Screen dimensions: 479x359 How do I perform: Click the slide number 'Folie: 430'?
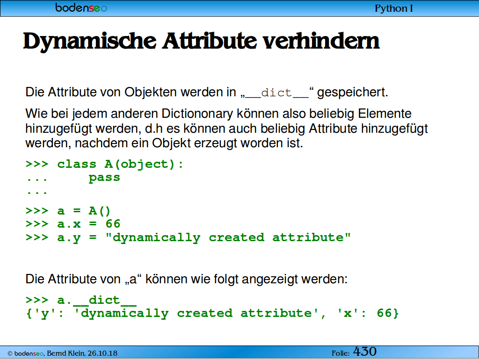(x=354, y=352)
